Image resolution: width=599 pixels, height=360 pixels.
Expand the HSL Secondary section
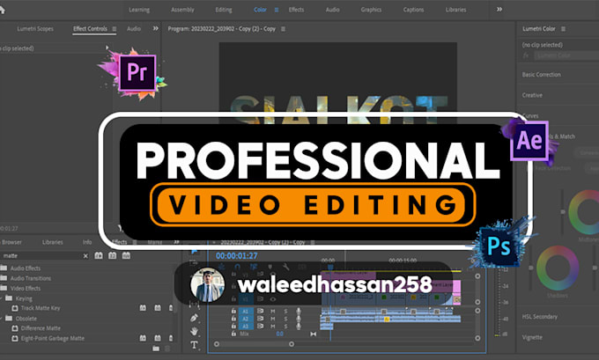[540, 317]
